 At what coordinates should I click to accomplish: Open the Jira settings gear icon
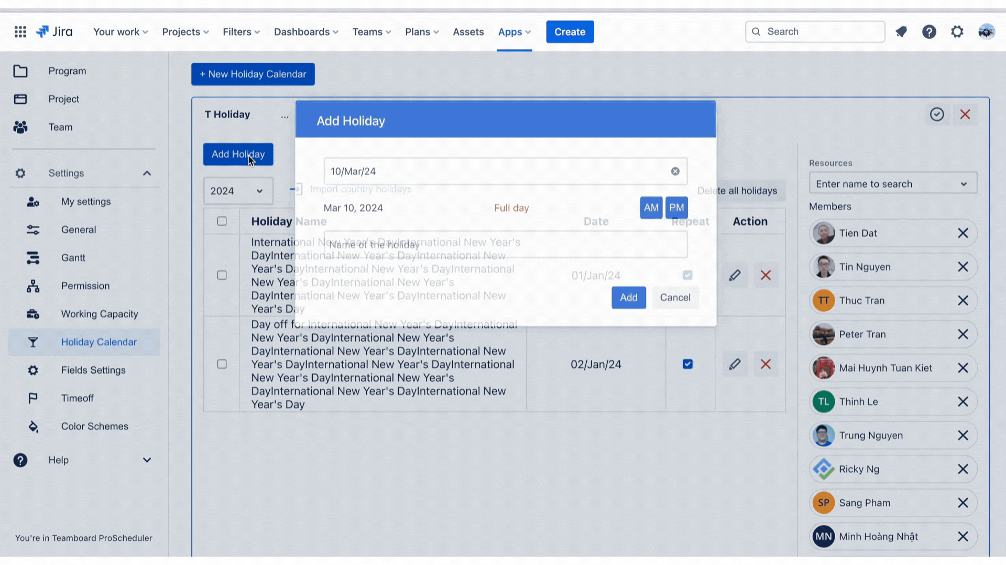click(957, 32)
